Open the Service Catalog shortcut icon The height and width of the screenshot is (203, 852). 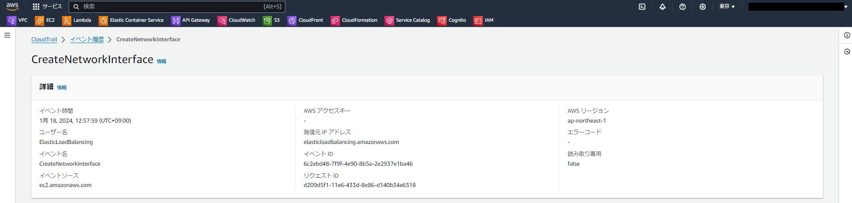pyautogui.click(x=389, y=20)
